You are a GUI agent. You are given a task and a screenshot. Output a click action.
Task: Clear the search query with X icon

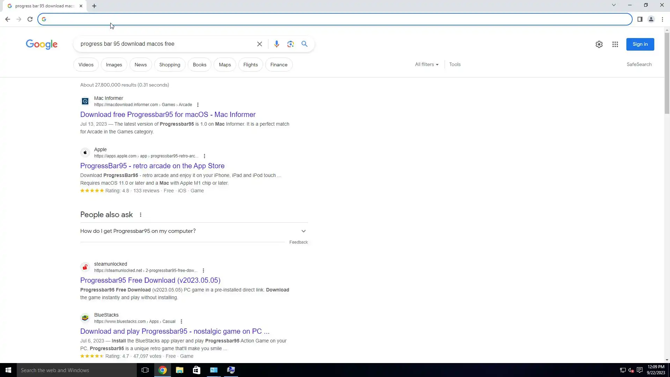[x=259, y=44]
